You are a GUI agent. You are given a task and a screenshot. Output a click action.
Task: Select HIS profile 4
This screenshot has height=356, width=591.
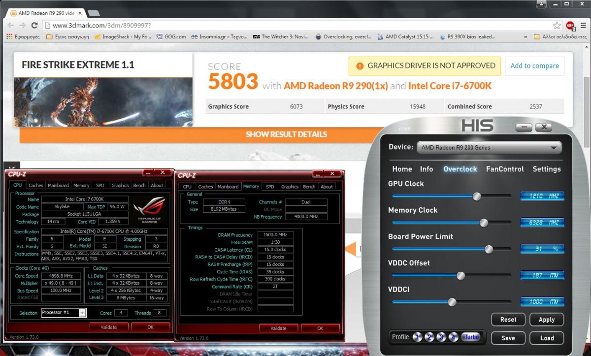pyautogui.click(x=453, y=337)
